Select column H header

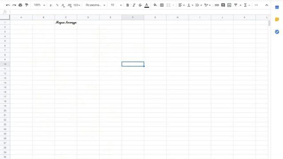[177, 17]
